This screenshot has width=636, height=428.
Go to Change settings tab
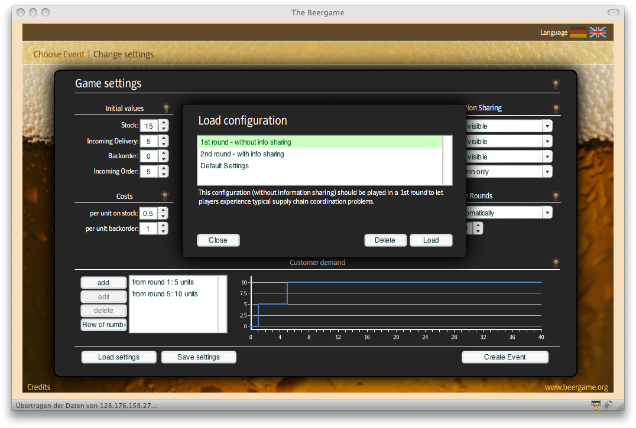coord(124,54)
